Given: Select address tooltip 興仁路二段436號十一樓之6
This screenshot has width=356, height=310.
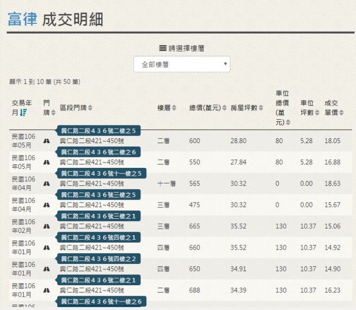Looking at the screenshot, I should point(101,302).
